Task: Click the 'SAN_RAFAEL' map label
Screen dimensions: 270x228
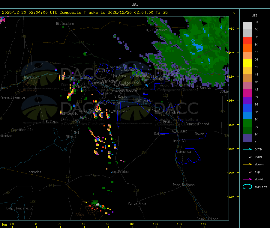Action: click(x=110, y=81)
